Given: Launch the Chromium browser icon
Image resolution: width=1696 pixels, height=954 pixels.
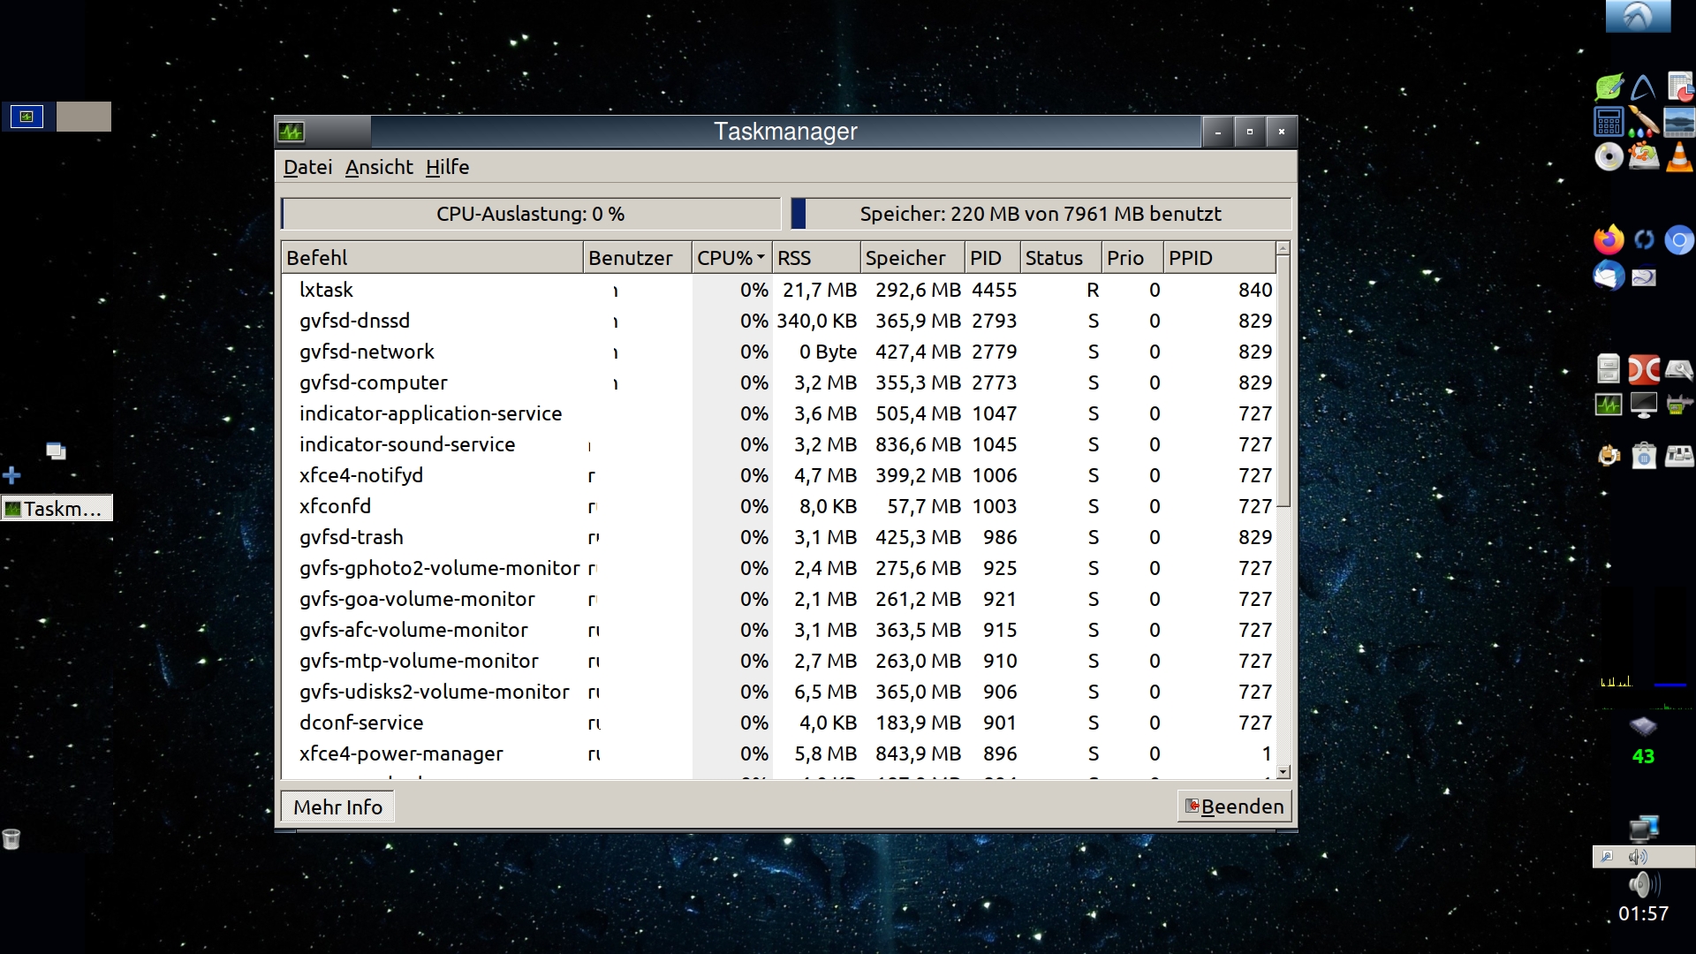Looking at the screenshot, I should 1678,239.
